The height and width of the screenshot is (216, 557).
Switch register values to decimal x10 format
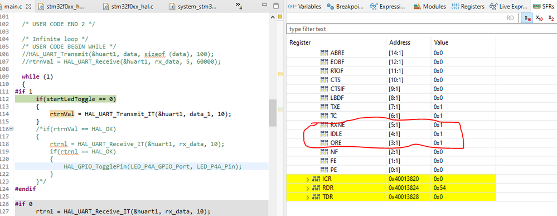tap(539, 18)
